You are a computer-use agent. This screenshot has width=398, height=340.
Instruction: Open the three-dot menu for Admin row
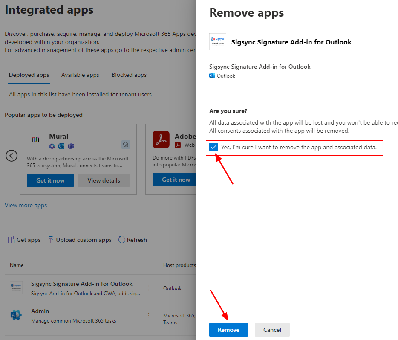[149, 315]
